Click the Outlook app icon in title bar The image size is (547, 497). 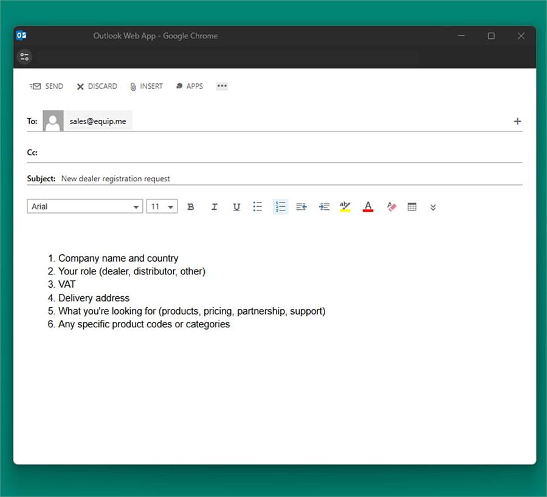point(21,35)
